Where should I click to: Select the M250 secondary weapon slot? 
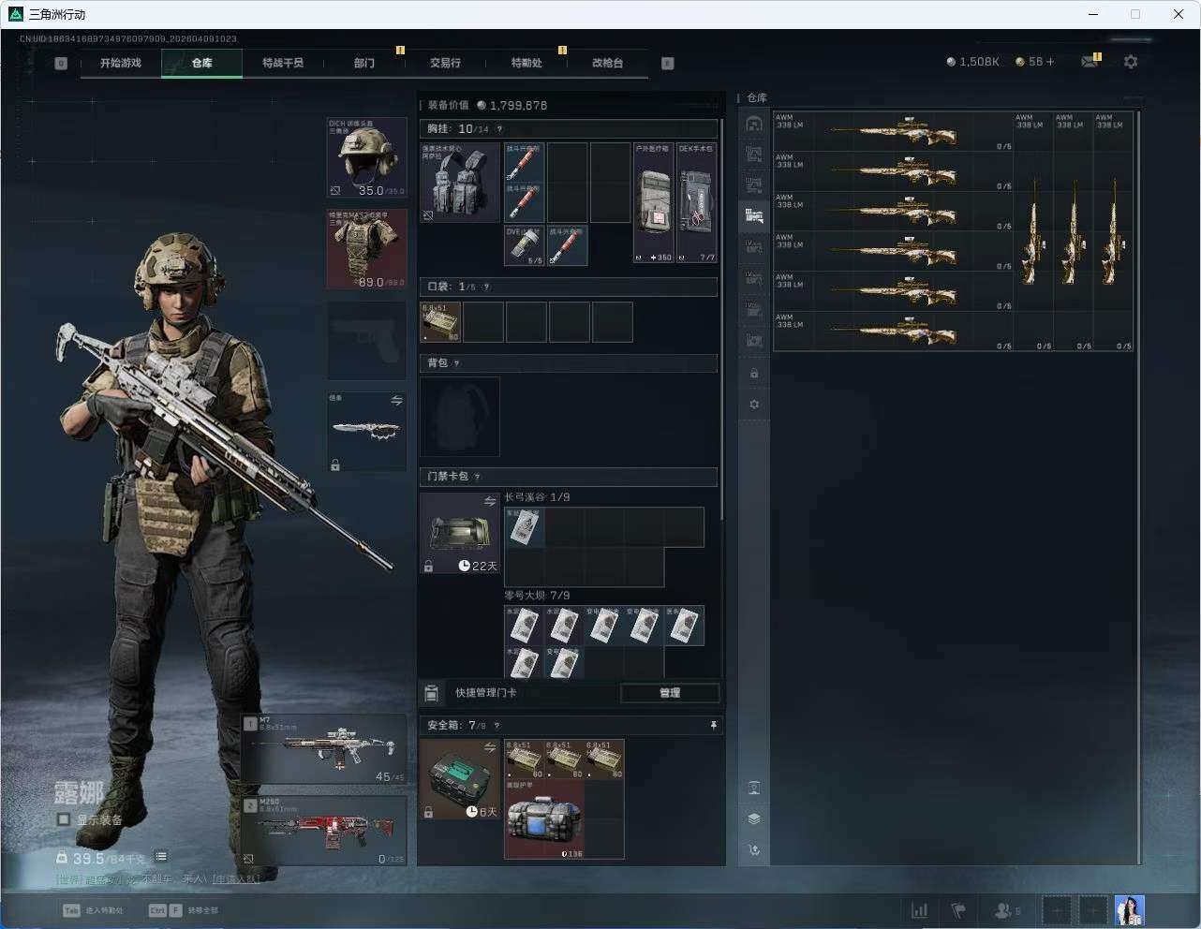[324, 831]
